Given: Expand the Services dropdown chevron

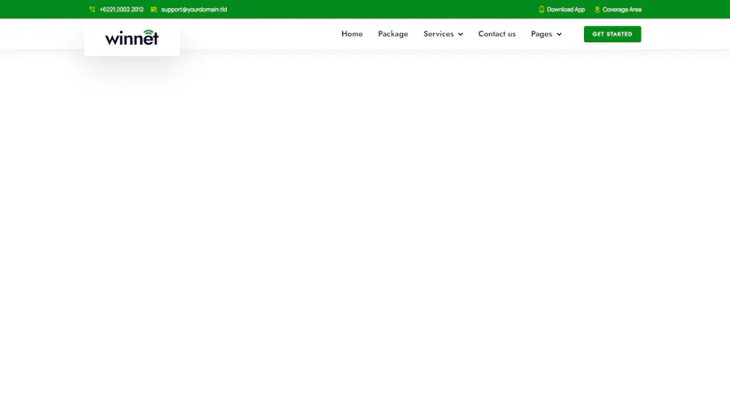Looking at the screenshot, I should [461, 34].
